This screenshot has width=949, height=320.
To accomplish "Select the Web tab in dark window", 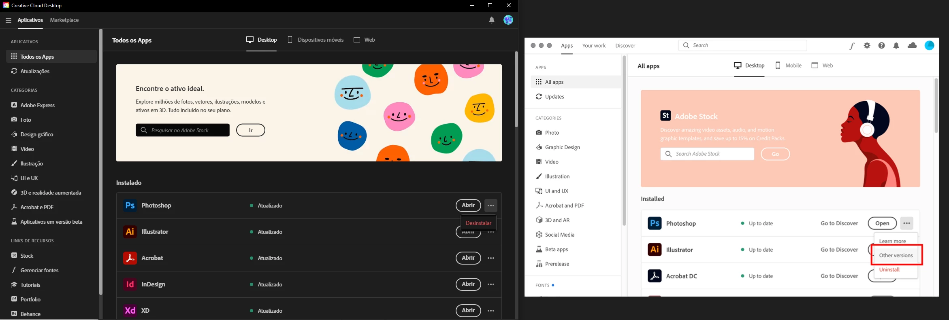I will [x=364, y=40].
